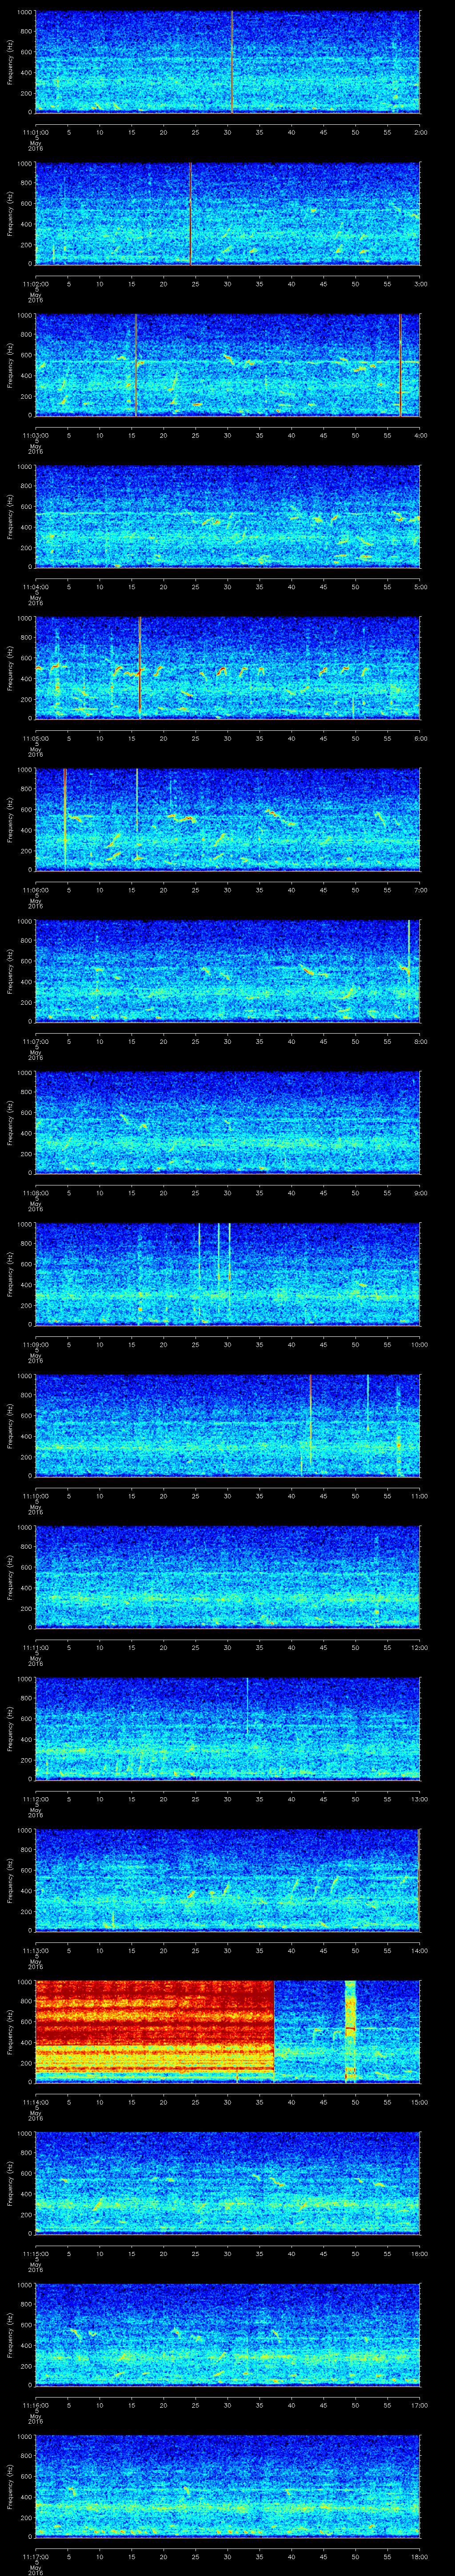
Task: Open the spectrogram starting at 11:06:00
Action: [x=228, y=819]
